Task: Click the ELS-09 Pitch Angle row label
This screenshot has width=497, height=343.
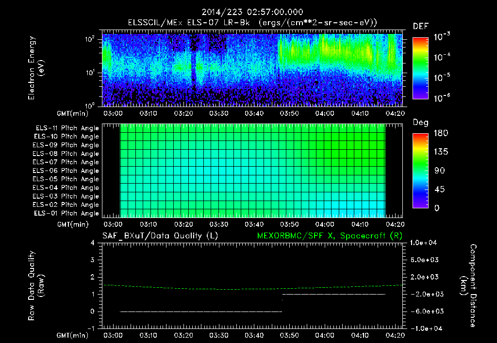Action: (66, 145)
